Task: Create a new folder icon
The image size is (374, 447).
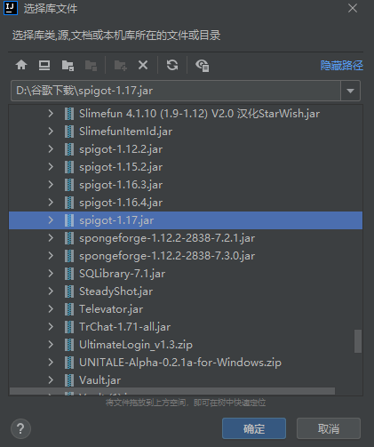Action: pyautogui.click(x=121, y=65)
